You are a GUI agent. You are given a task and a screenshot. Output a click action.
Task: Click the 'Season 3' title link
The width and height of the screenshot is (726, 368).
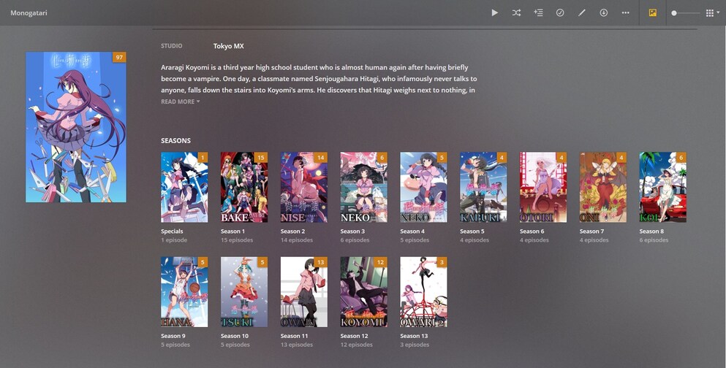pyautogui.click(x=353, y=231)
